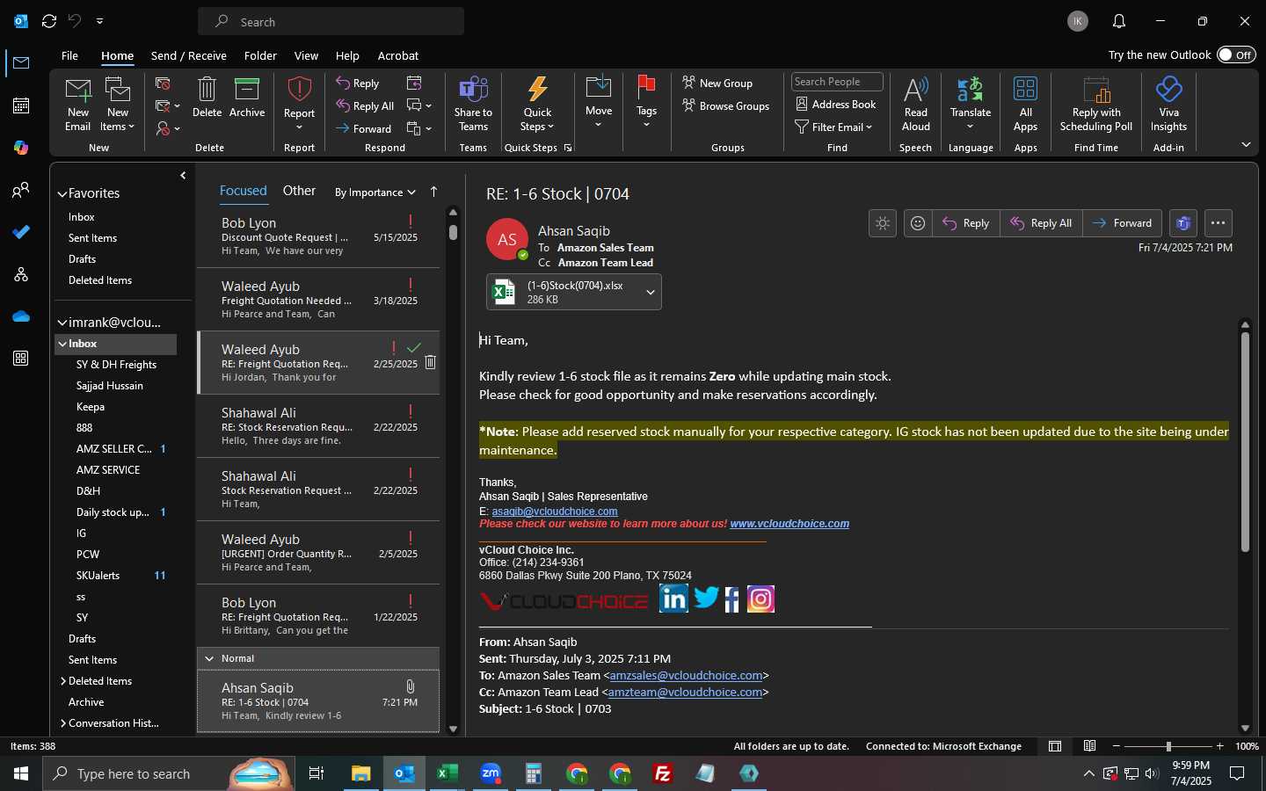Open the www.vcloudchoice.com website link

click(789, 524)
